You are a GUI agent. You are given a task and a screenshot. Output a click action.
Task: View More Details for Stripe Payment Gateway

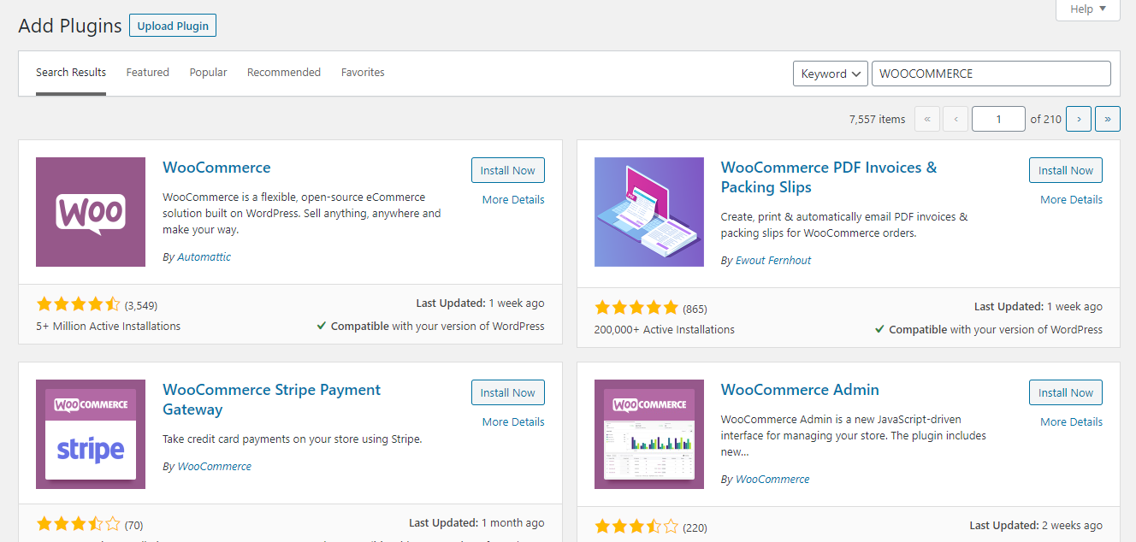(513, 421)
